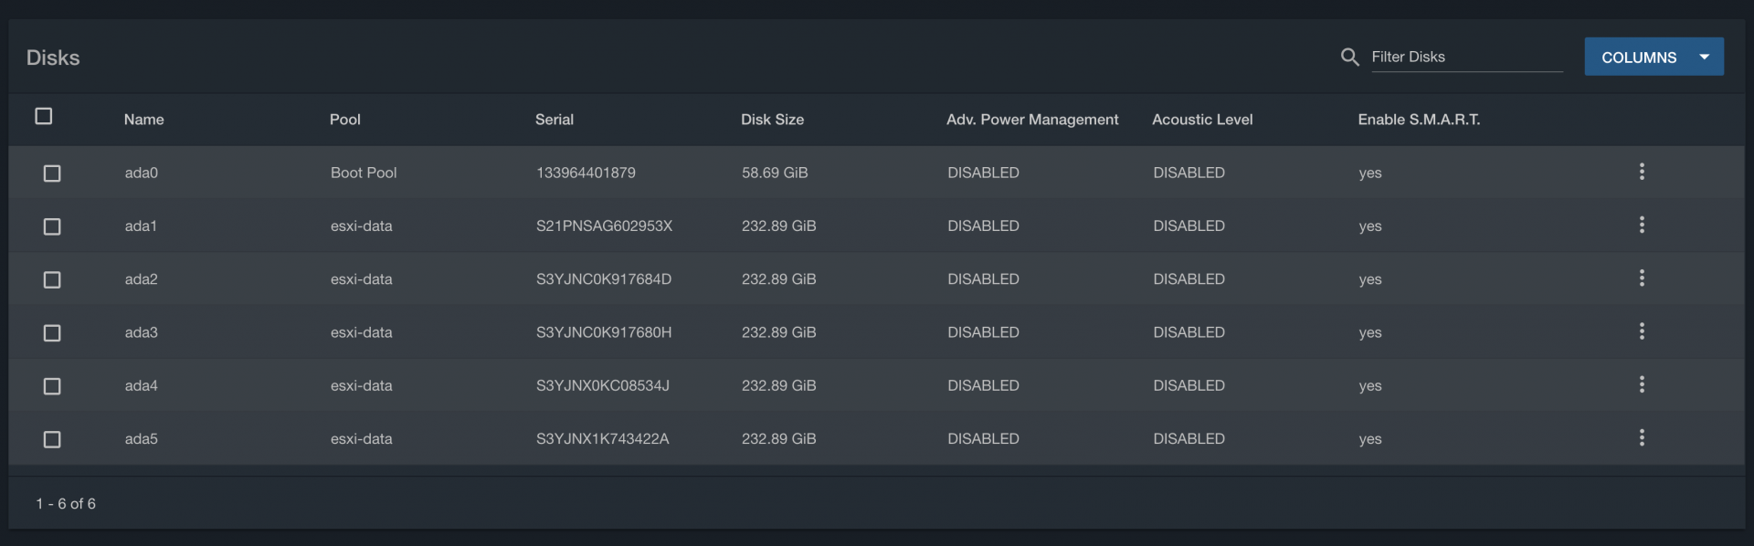Sort by the Disk Size header

click(772, 120)
